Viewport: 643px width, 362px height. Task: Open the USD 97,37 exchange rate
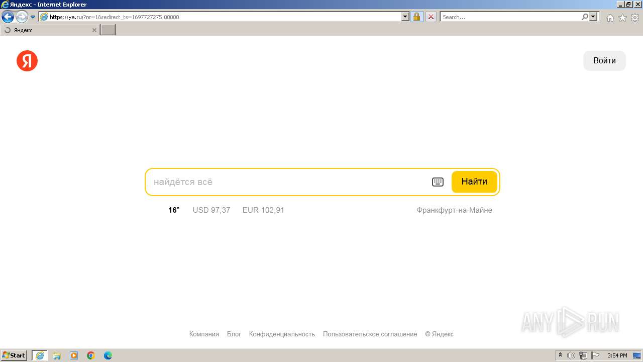(211, 210)
